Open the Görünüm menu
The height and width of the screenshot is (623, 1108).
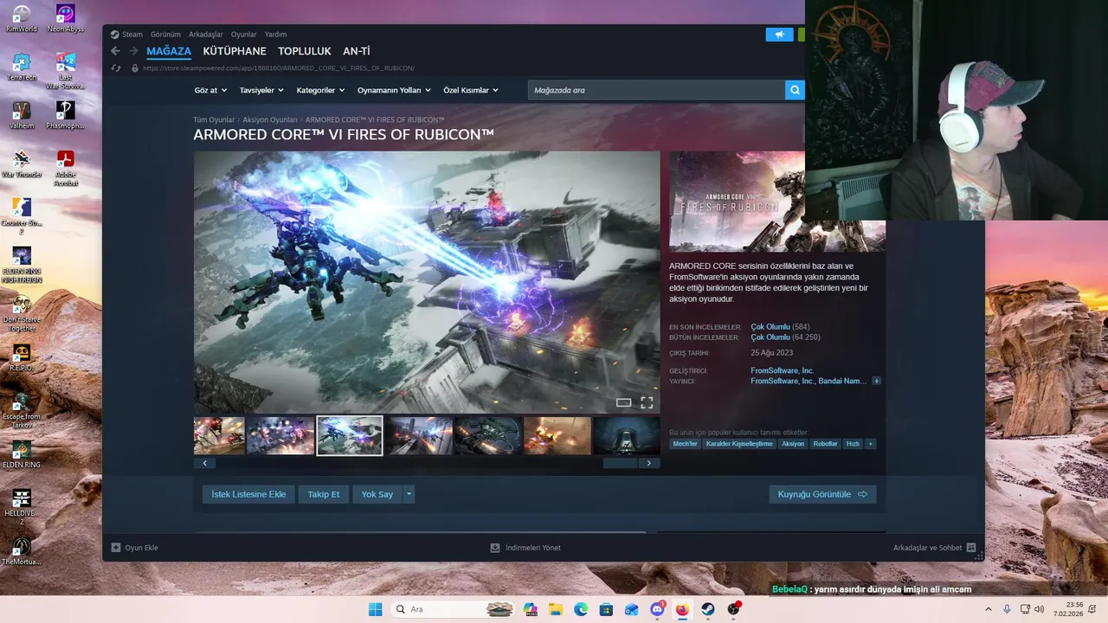tap(165, 35)
